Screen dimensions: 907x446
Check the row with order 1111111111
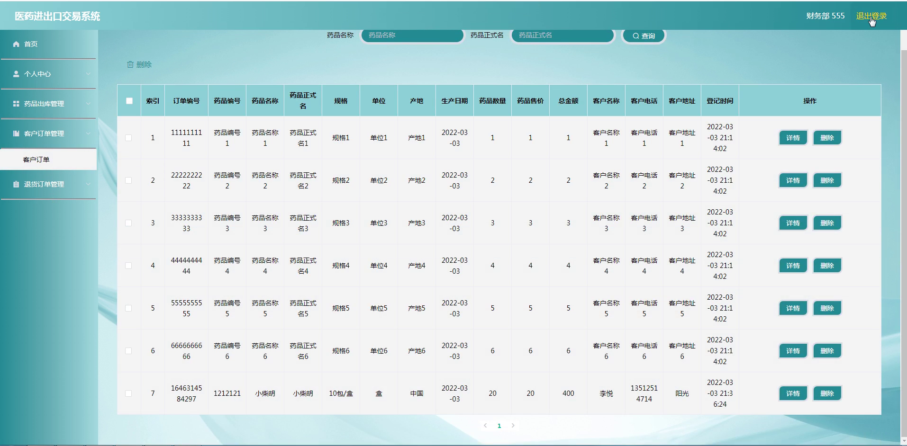[128, 138]
